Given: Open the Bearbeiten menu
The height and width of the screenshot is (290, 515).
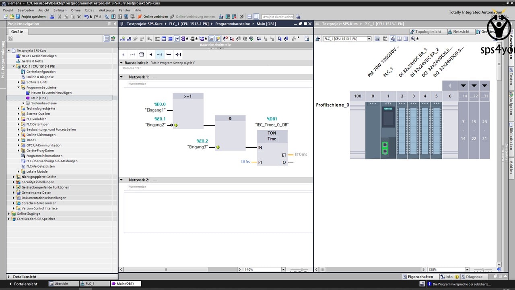Looking at the screenshot, I should (x=26, y=10).
